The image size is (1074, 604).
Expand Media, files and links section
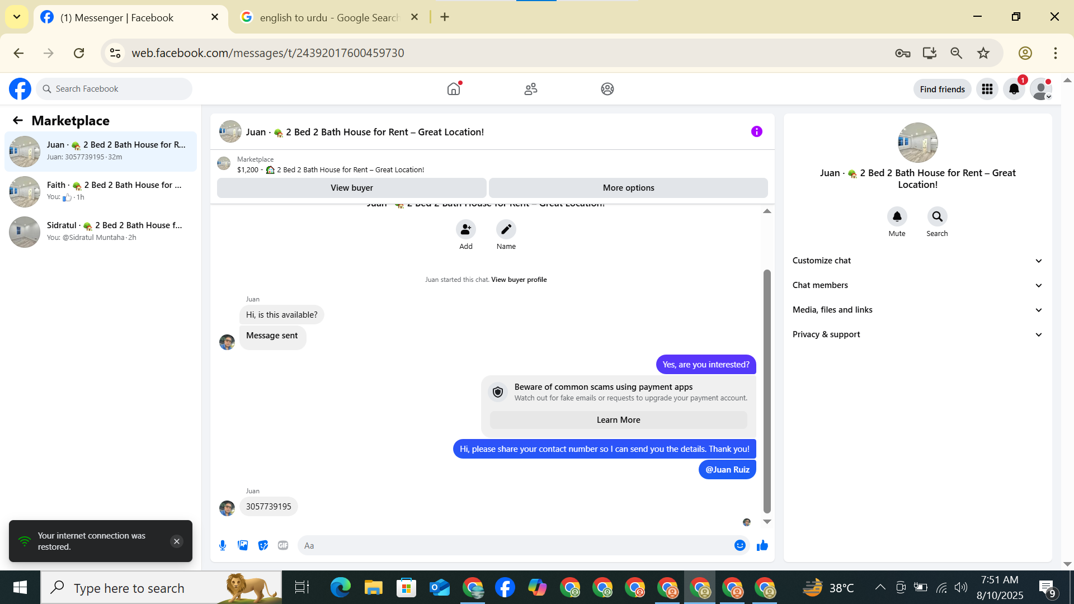click(917, 310)
